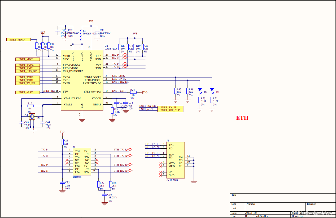Select the 12.1K resistor R25 symbol

[x=112, y=110]
